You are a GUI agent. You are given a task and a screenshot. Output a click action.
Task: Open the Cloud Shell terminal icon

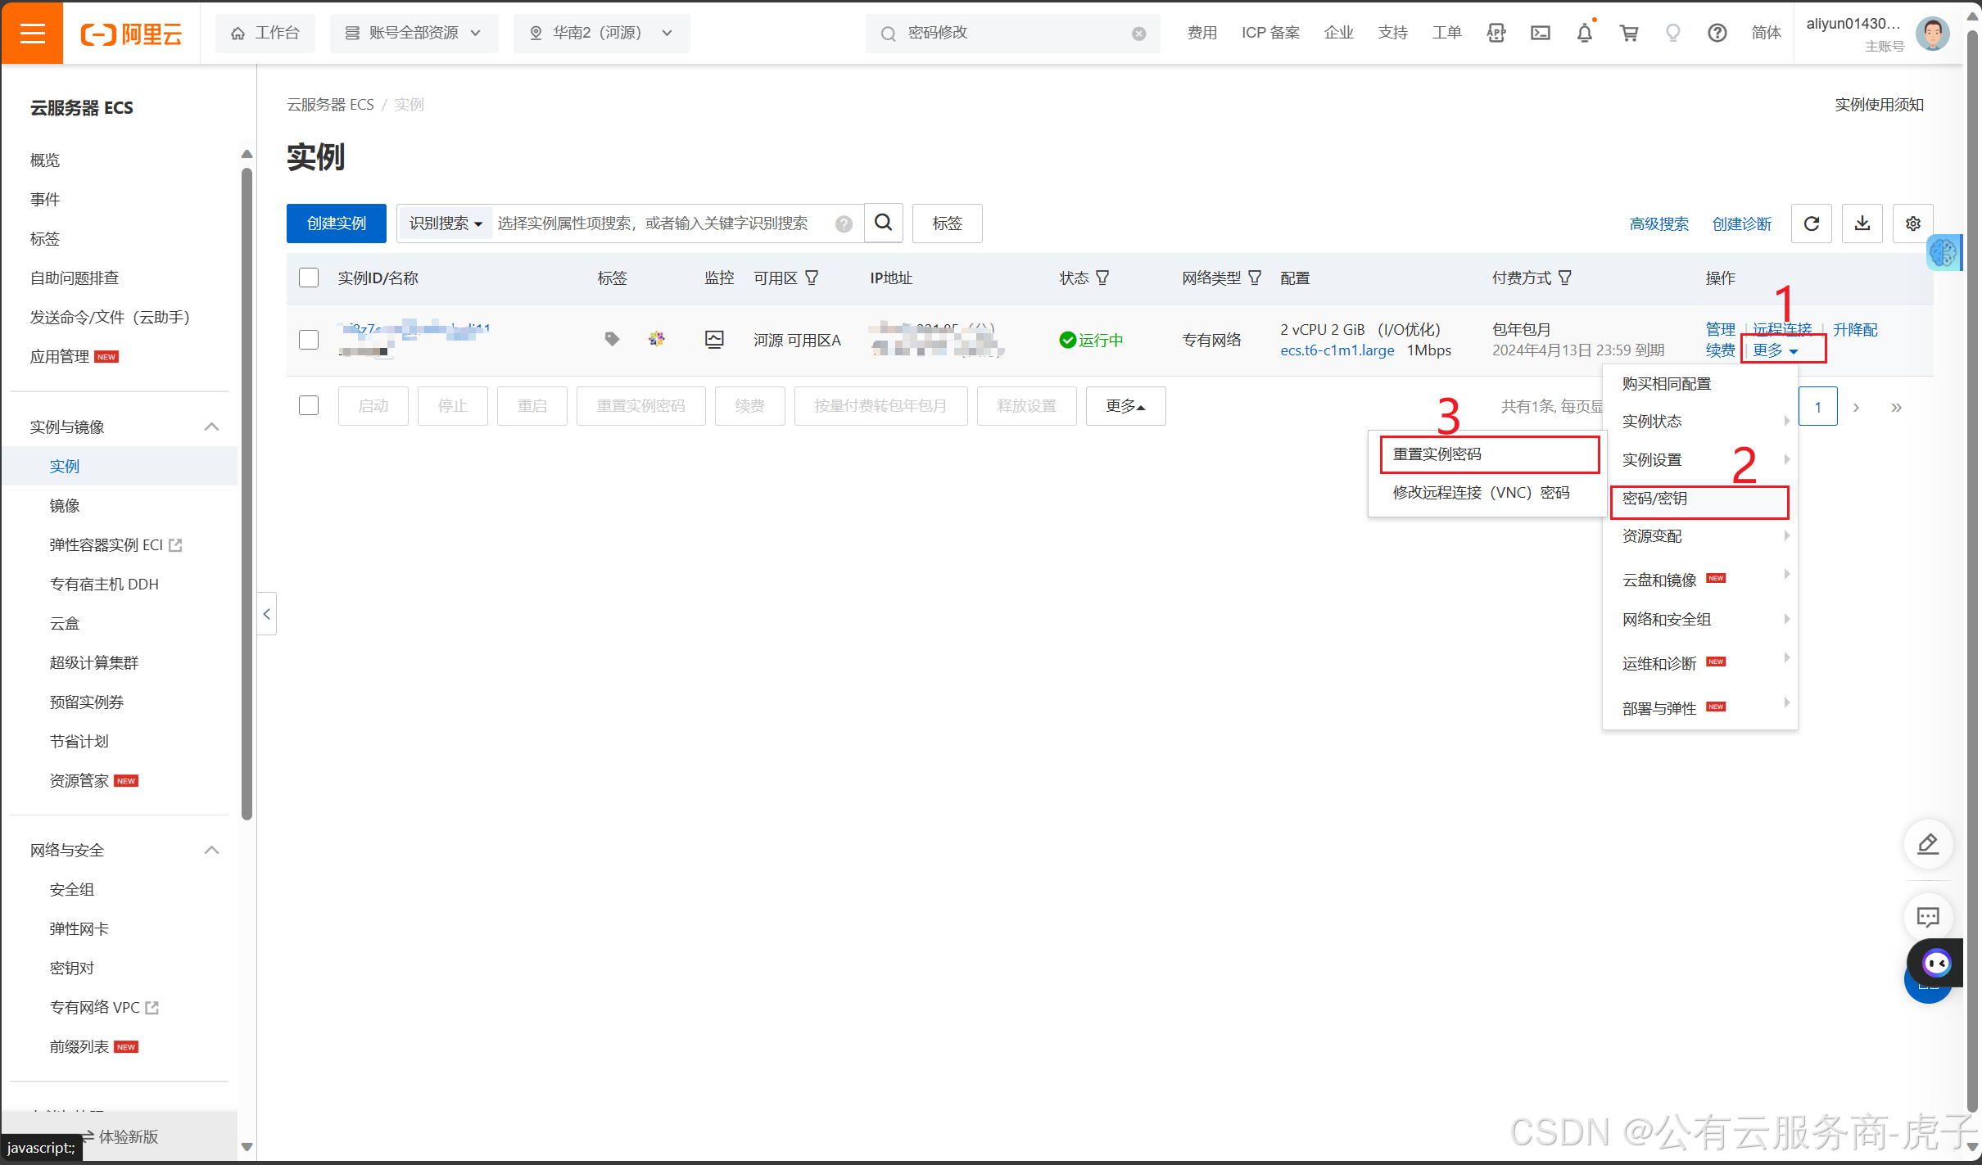pos(1541,33)
